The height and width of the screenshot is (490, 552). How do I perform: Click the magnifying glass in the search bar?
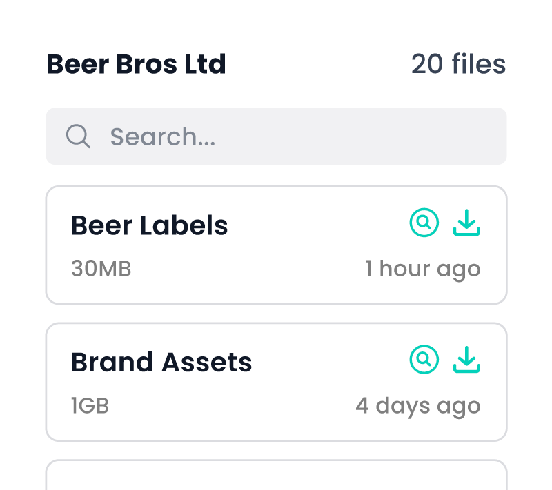pyautogui.click(x=78, y=136)
